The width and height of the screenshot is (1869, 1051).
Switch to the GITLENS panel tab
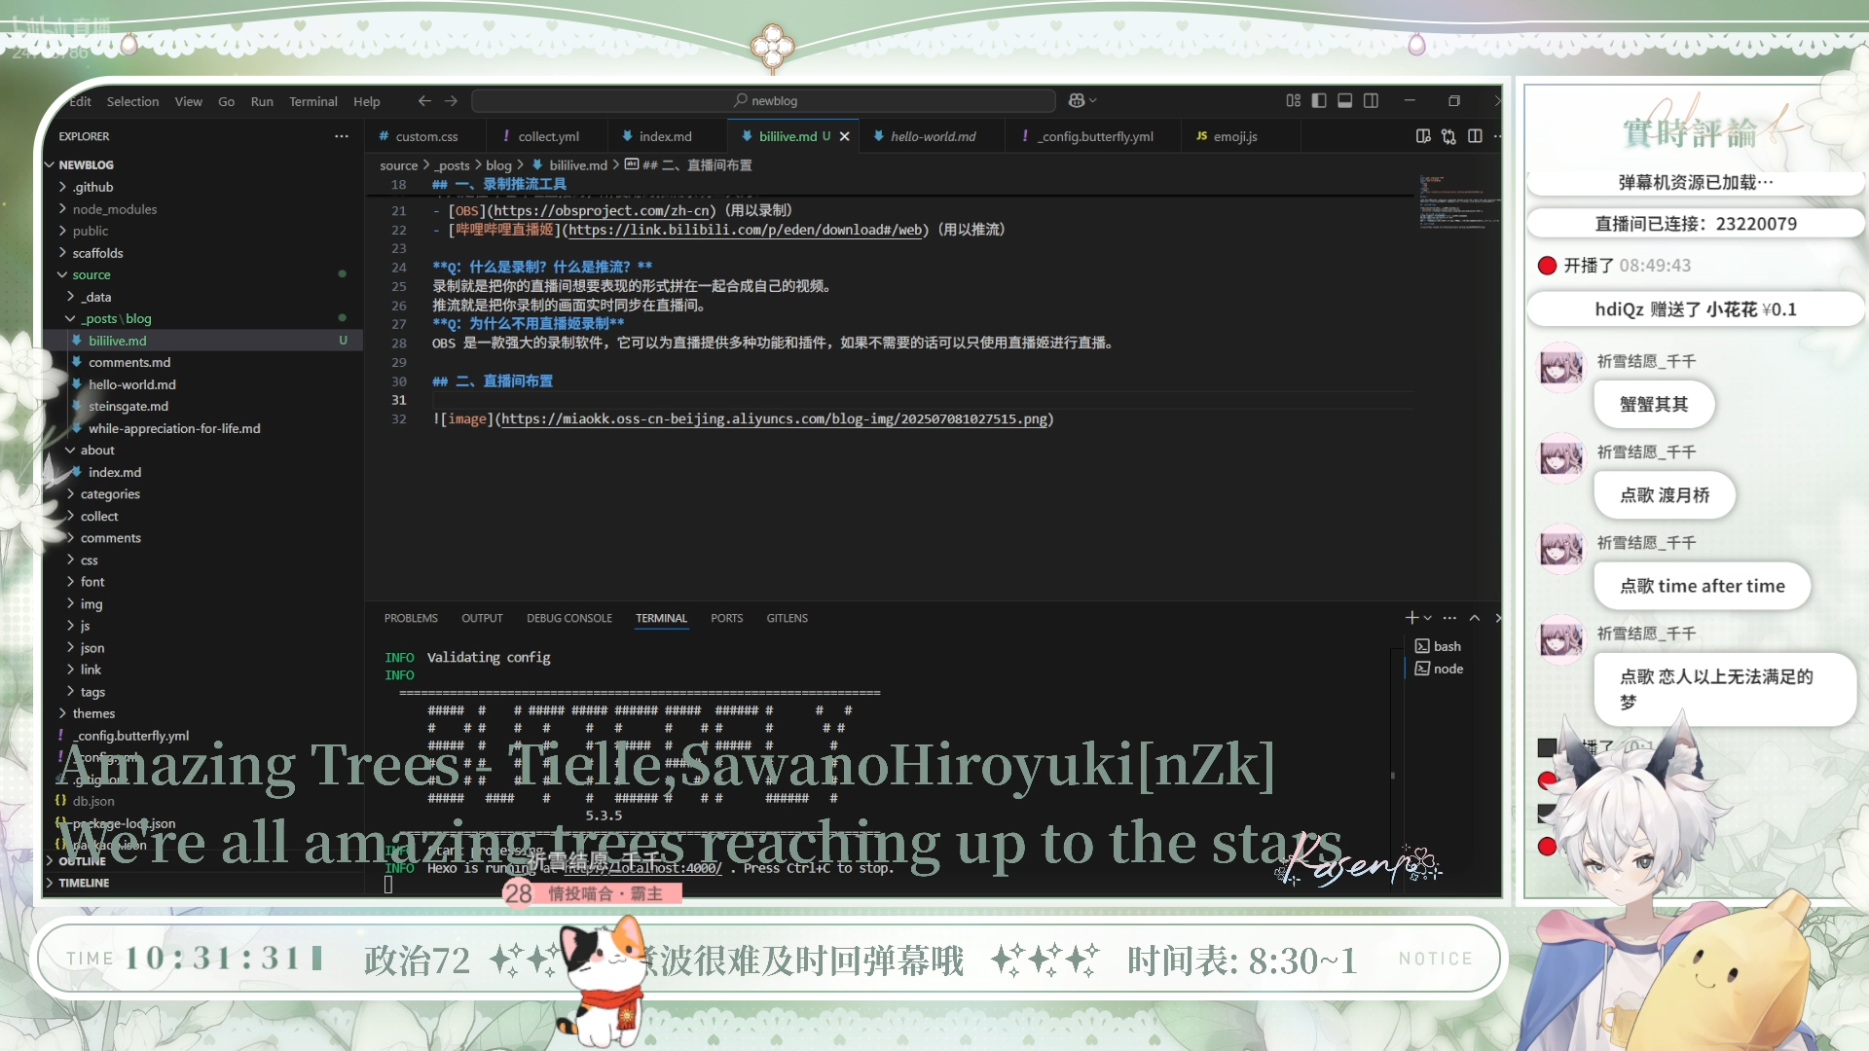tap(787, 618)
